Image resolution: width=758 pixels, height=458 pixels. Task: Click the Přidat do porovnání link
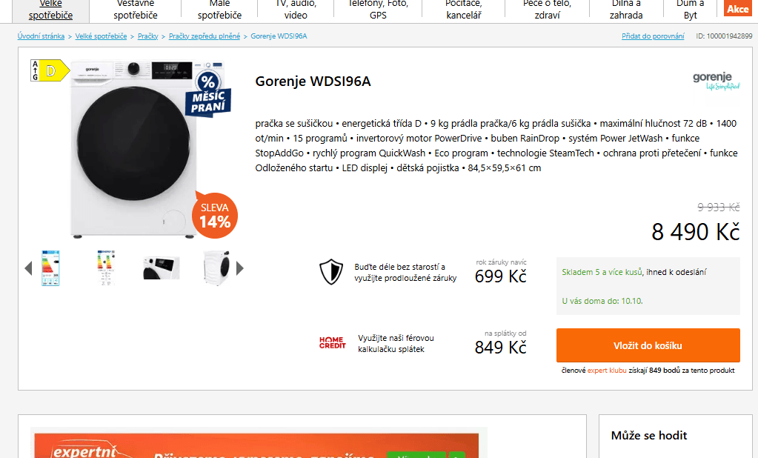pyautogui.click(x=653, y=36)
